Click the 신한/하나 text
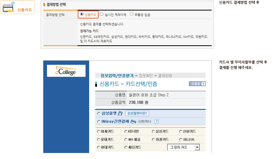 click(x=145, y=121)
